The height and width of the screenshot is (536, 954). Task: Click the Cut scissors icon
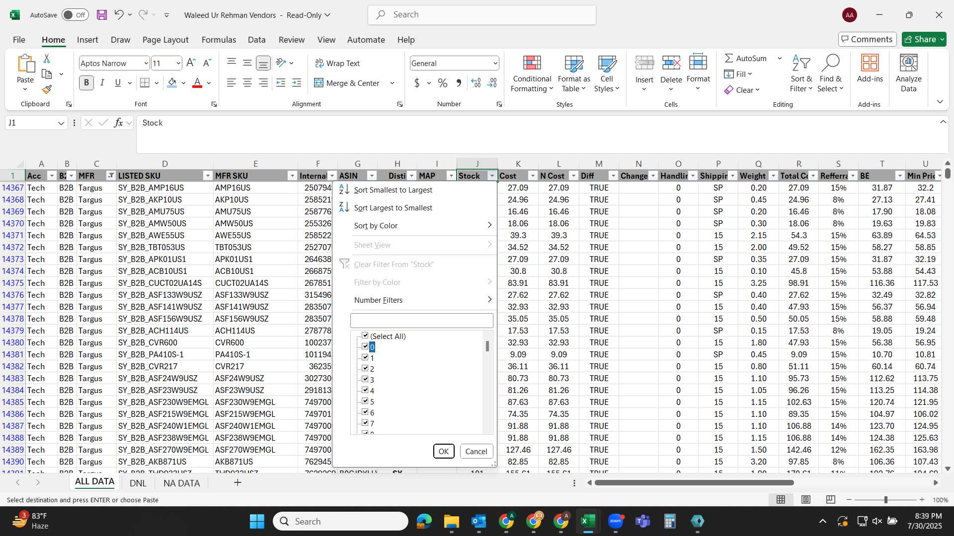click(x=47, y=59)
